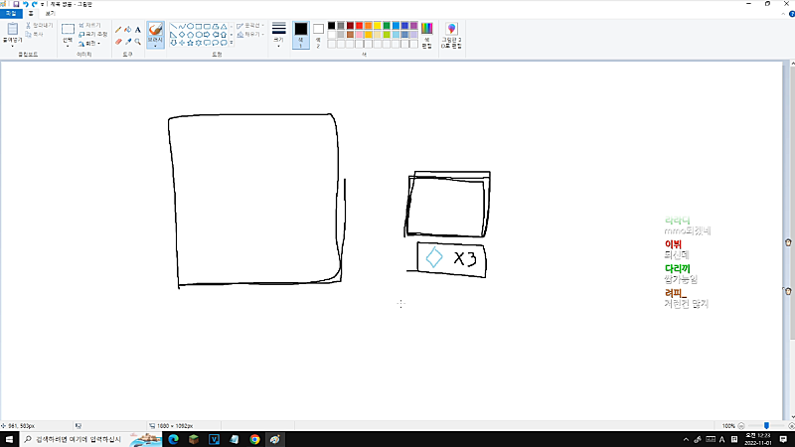Select the Pencil tool

tap(118, 30)
